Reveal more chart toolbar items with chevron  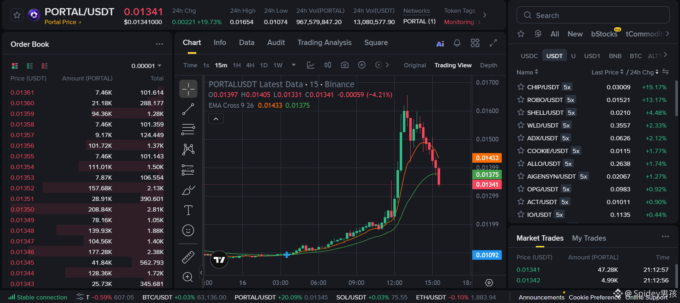(x=387, y=65)
